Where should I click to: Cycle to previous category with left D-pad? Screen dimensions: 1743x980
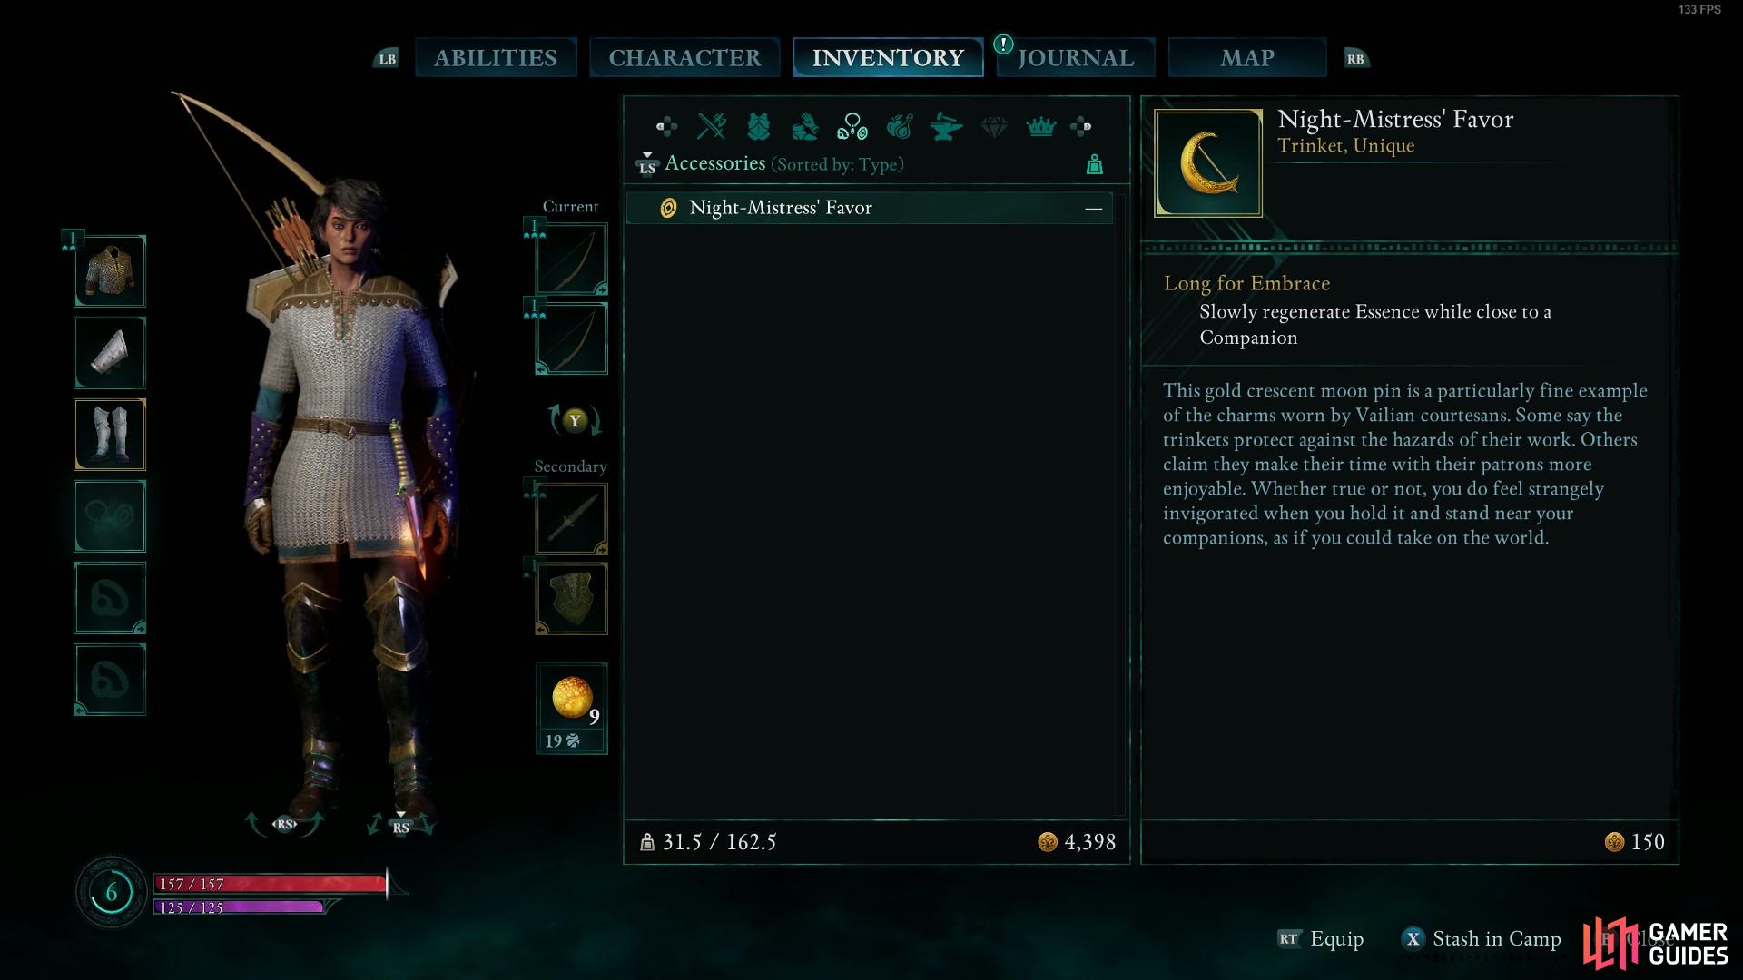tap(666, 126)
